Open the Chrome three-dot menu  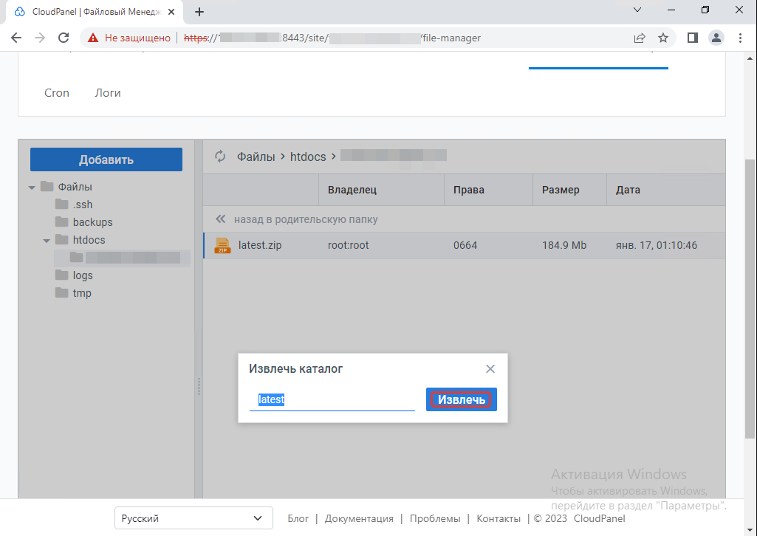click(740, 38)
